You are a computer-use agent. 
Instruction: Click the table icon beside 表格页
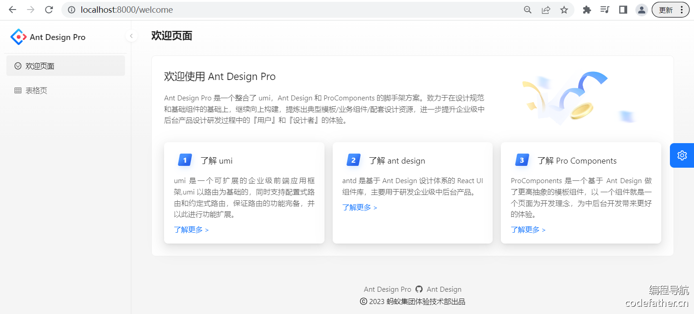point(18,90)
